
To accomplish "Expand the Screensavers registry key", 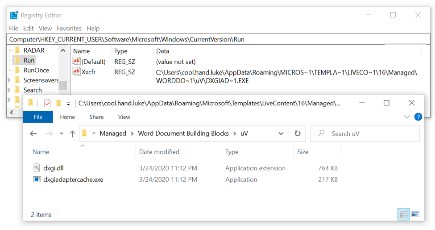I will click(9, 80).
